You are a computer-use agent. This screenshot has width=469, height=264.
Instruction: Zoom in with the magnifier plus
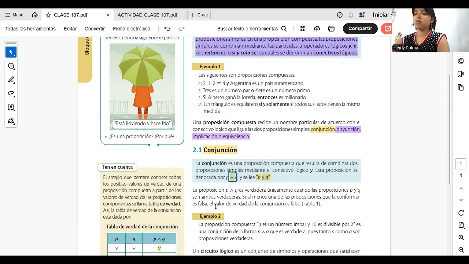(461, 238)
